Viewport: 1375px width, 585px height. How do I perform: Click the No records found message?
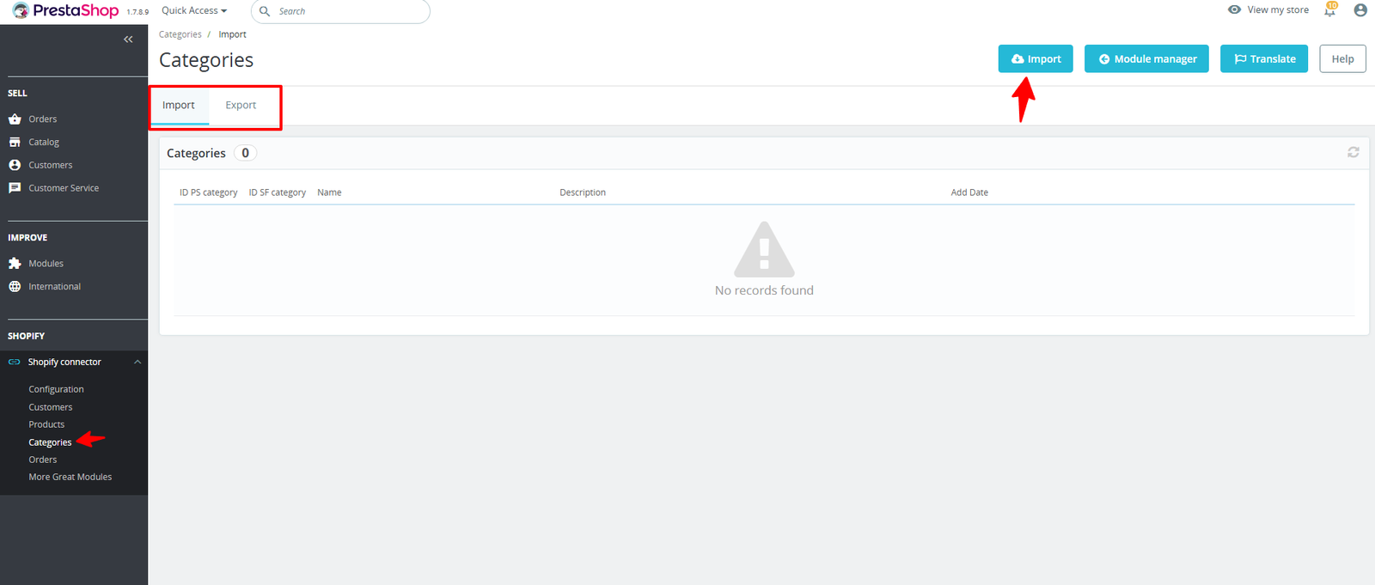pos(764,290)
